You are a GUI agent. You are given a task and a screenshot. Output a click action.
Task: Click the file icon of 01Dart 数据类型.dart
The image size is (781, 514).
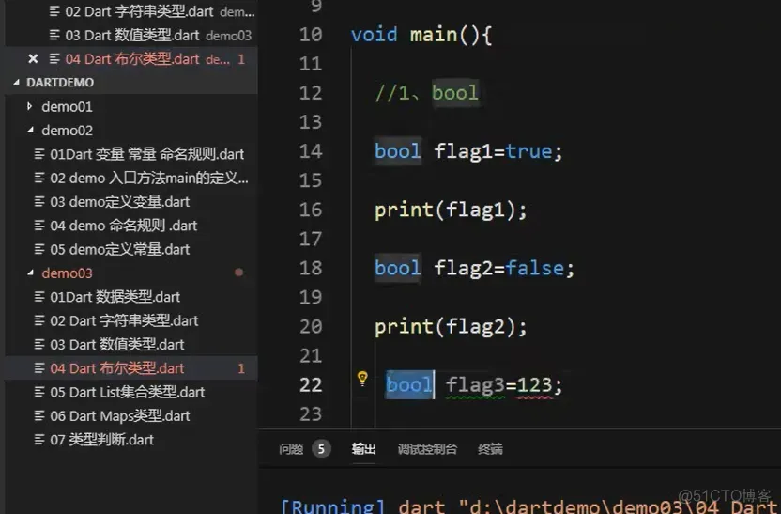(39, 297)
